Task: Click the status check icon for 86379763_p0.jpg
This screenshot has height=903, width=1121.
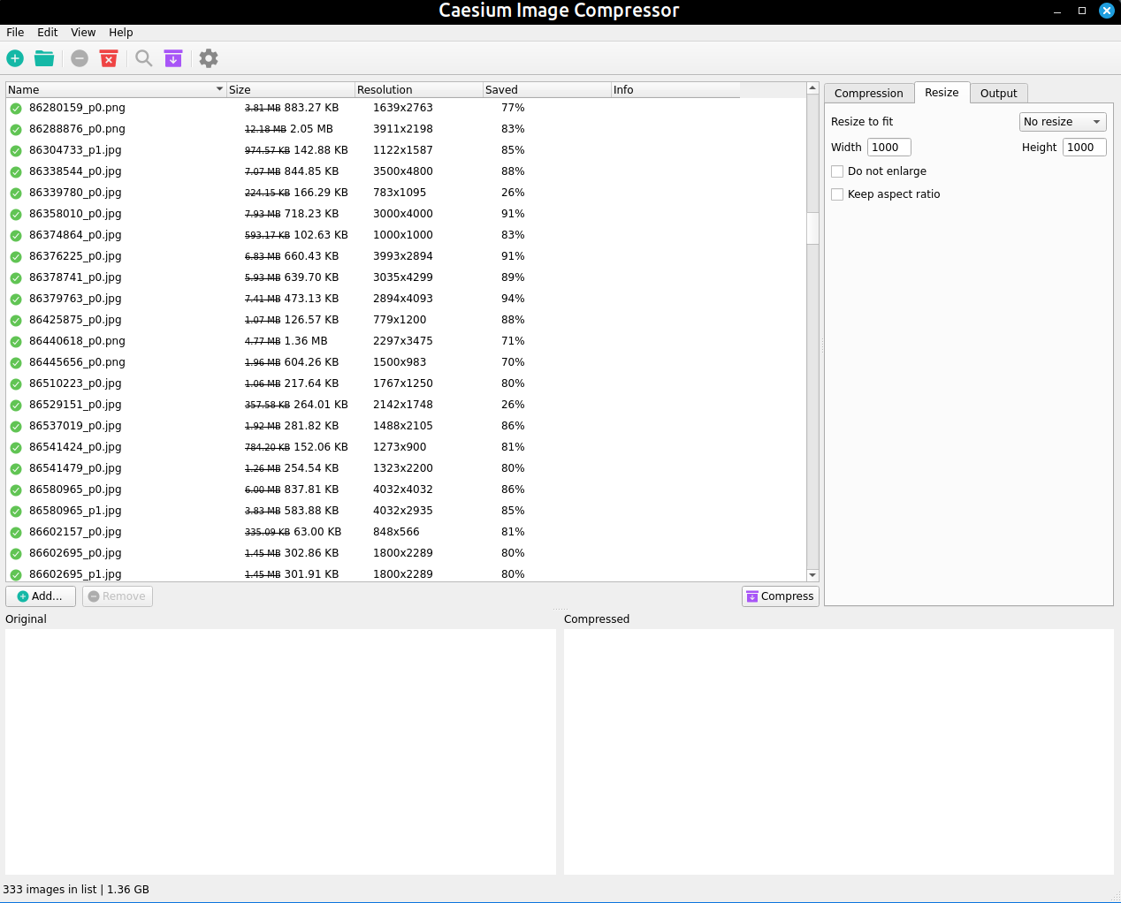Action: click(16, 299)
